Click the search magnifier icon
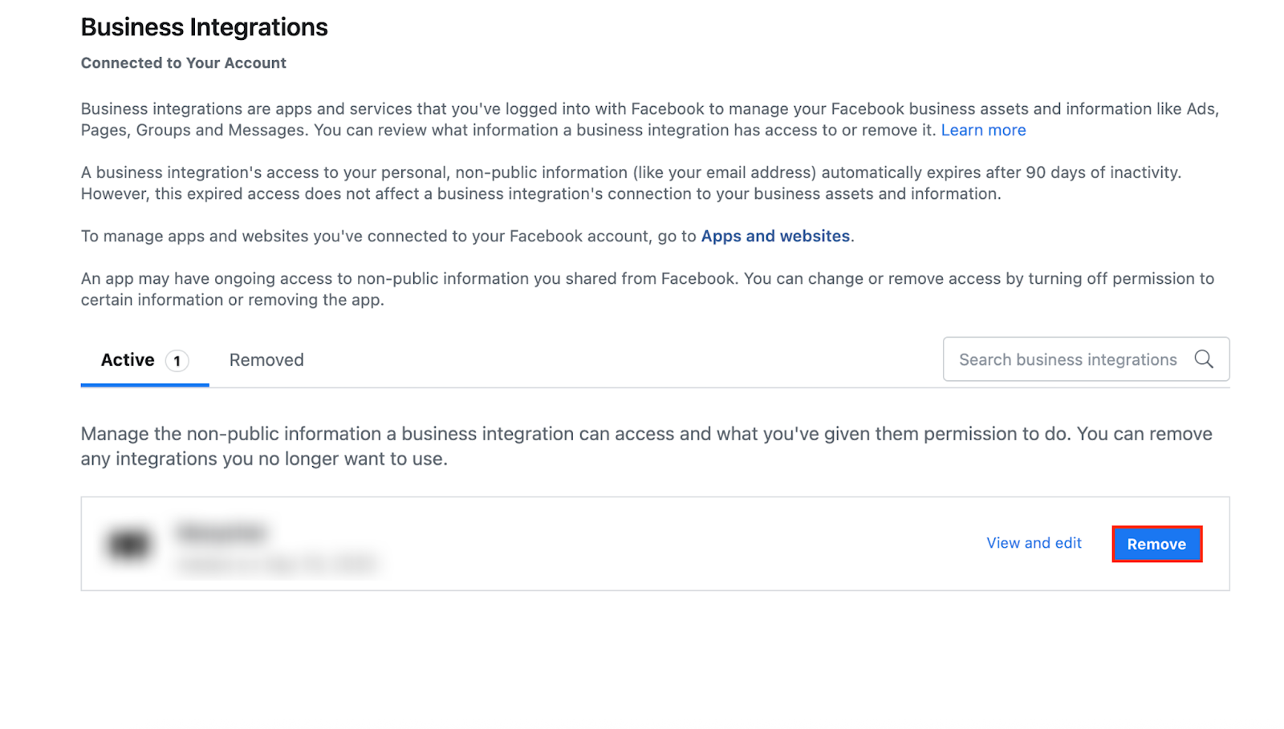This screenshot has height=729, width=1284. tap(1203, 359)
